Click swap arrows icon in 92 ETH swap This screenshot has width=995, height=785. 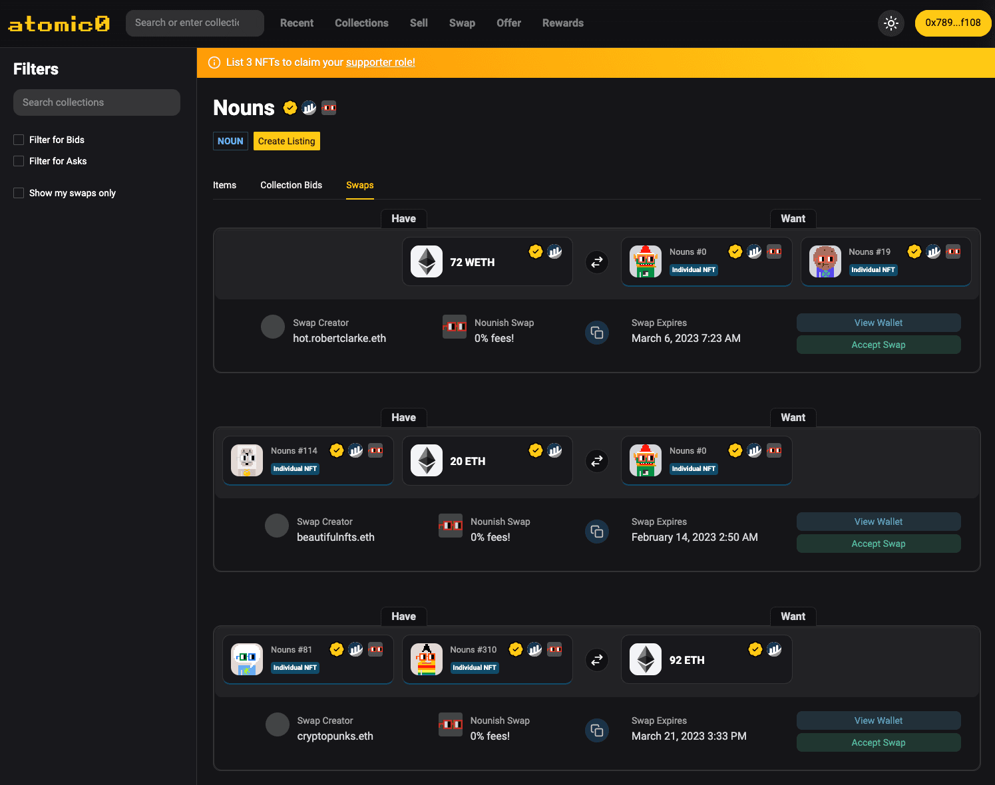tap(597, 660)
